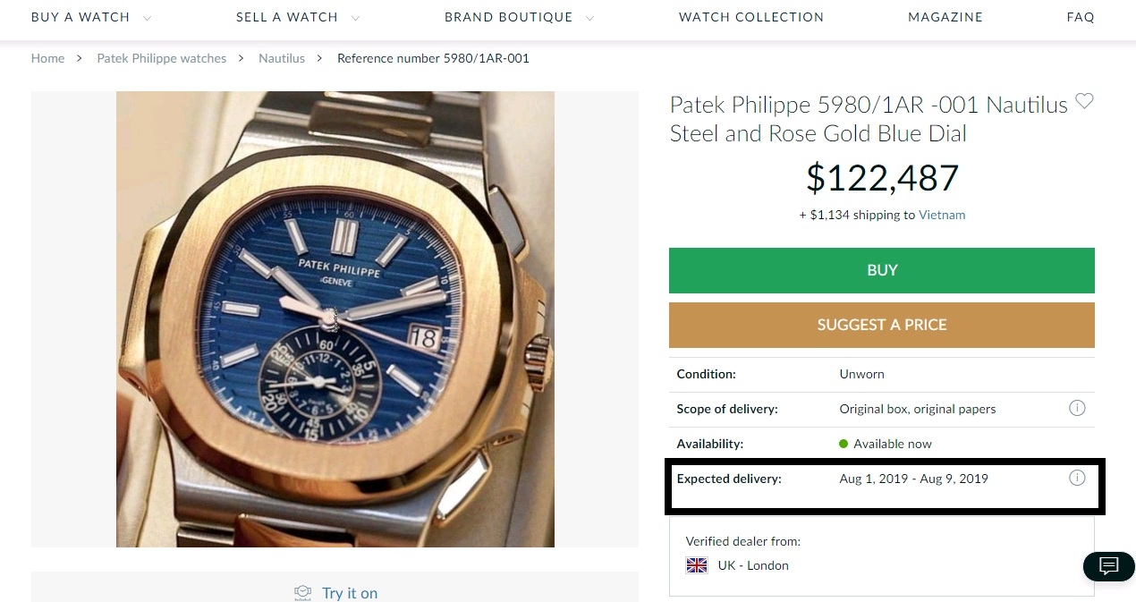Image resolution: width=1136 pixels, height=602 pixels.
Task: Open Patek Philippe watches breadcrumb link
Action: point(162,58)
